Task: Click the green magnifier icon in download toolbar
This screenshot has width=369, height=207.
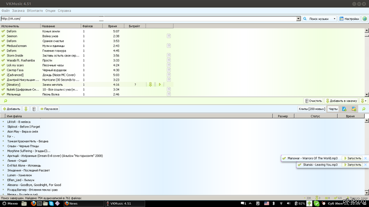Action: click(364, 109)
